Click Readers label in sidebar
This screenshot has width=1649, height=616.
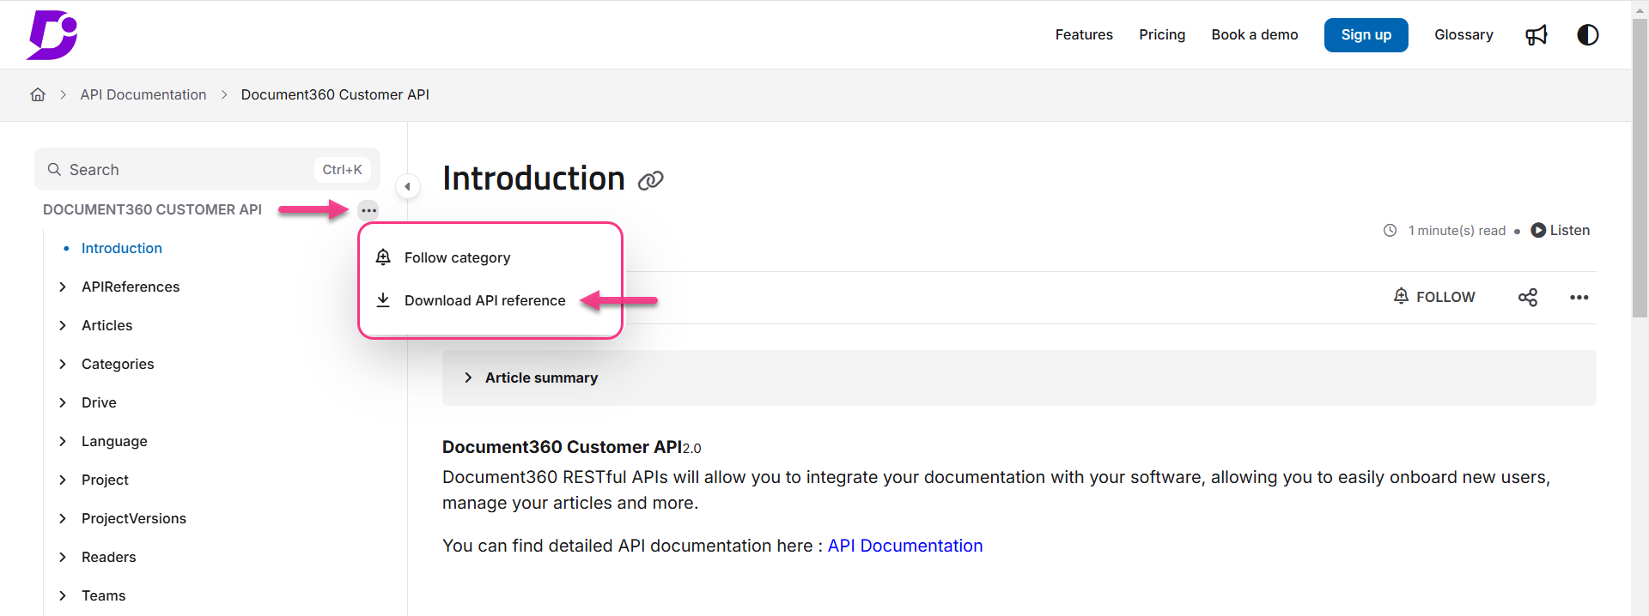[108, 557]
